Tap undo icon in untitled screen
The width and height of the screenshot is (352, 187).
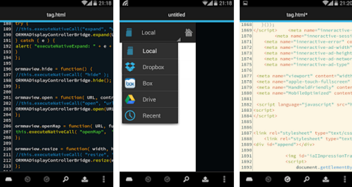point(148,179)
